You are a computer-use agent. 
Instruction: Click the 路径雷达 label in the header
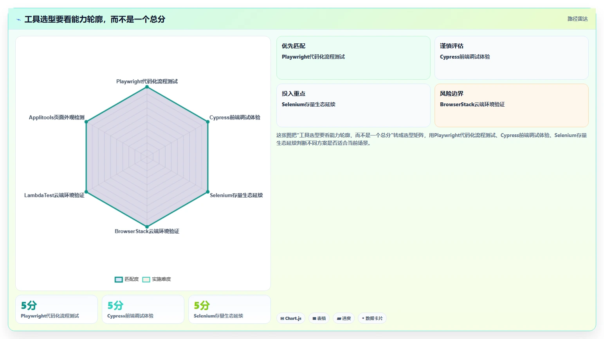578,19
